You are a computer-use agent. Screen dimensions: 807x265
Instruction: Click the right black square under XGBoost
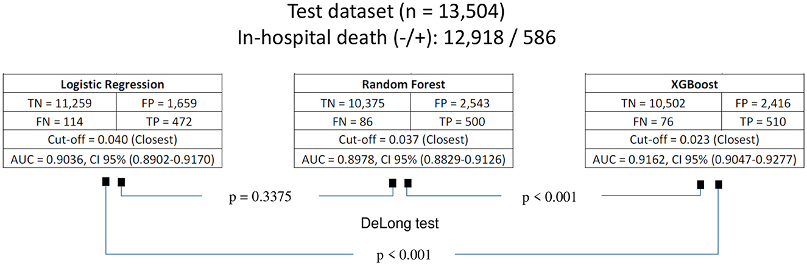pos(719,183)
